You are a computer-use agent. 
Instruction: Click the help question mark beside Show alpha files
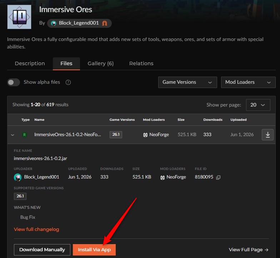tap(68, 82)
